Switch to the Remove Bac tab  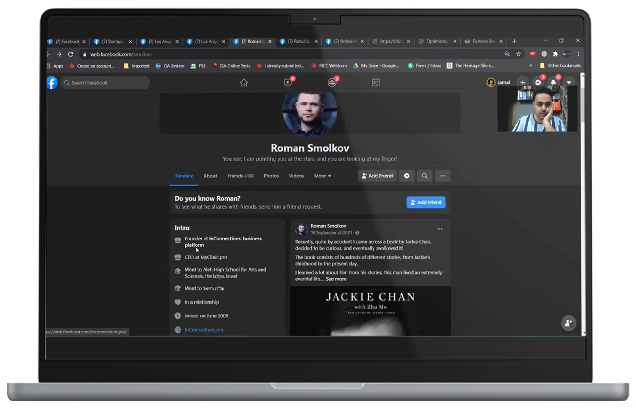(x=483, y=41)
